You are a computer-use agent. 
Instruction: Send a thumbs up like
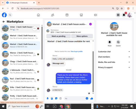click(92, 98)
